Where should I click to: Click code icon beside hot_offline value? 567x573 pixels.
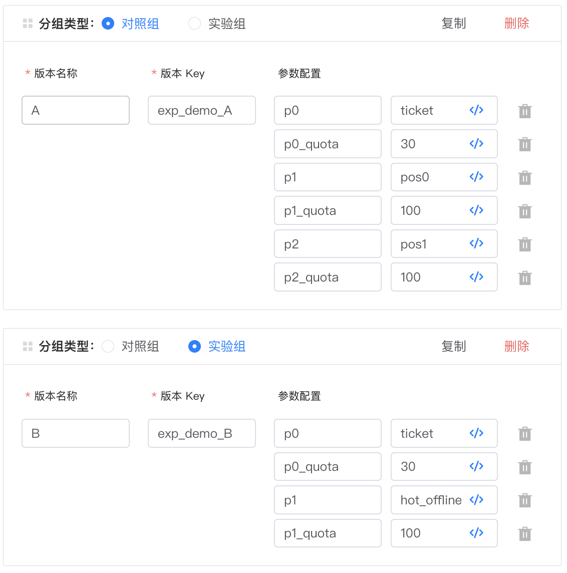pyautogui.click(x=476, y=500)
